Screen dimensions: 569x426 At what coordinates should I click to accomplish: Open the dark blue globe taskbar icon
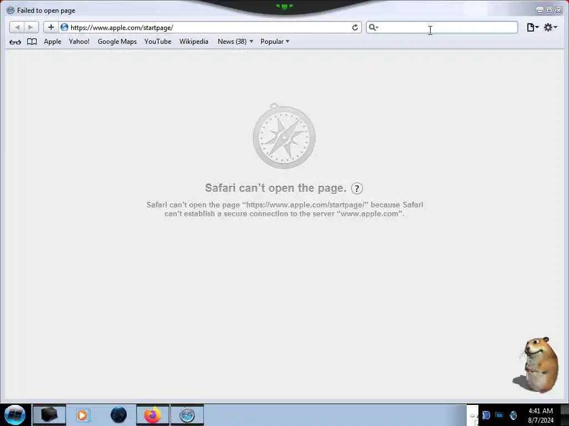(118, 415)
